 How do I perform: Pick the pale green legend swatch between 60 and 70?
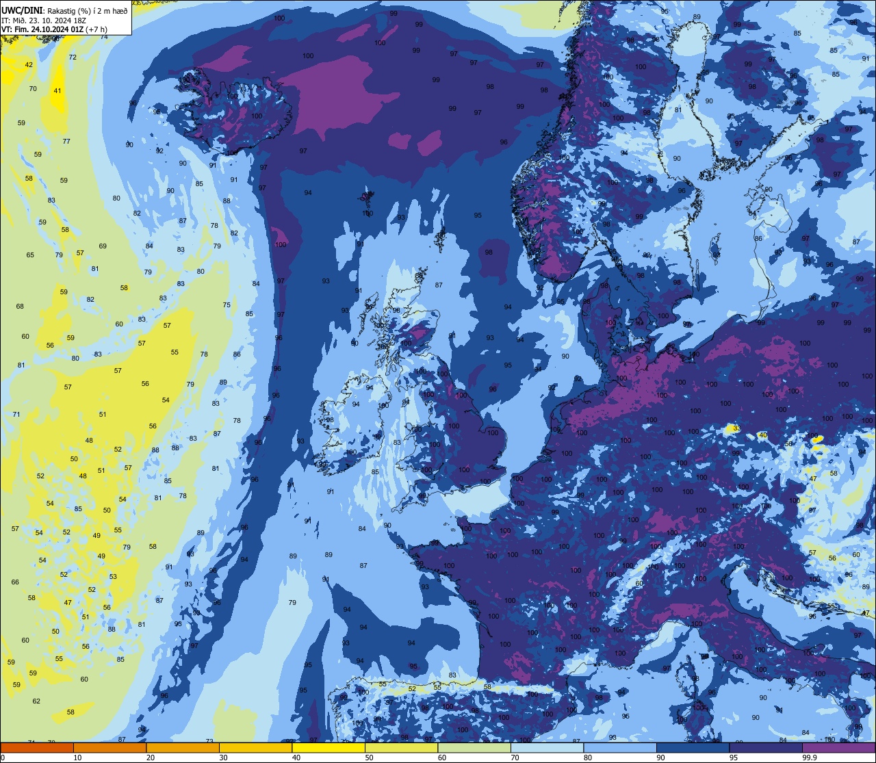click(x=474, y=747)
